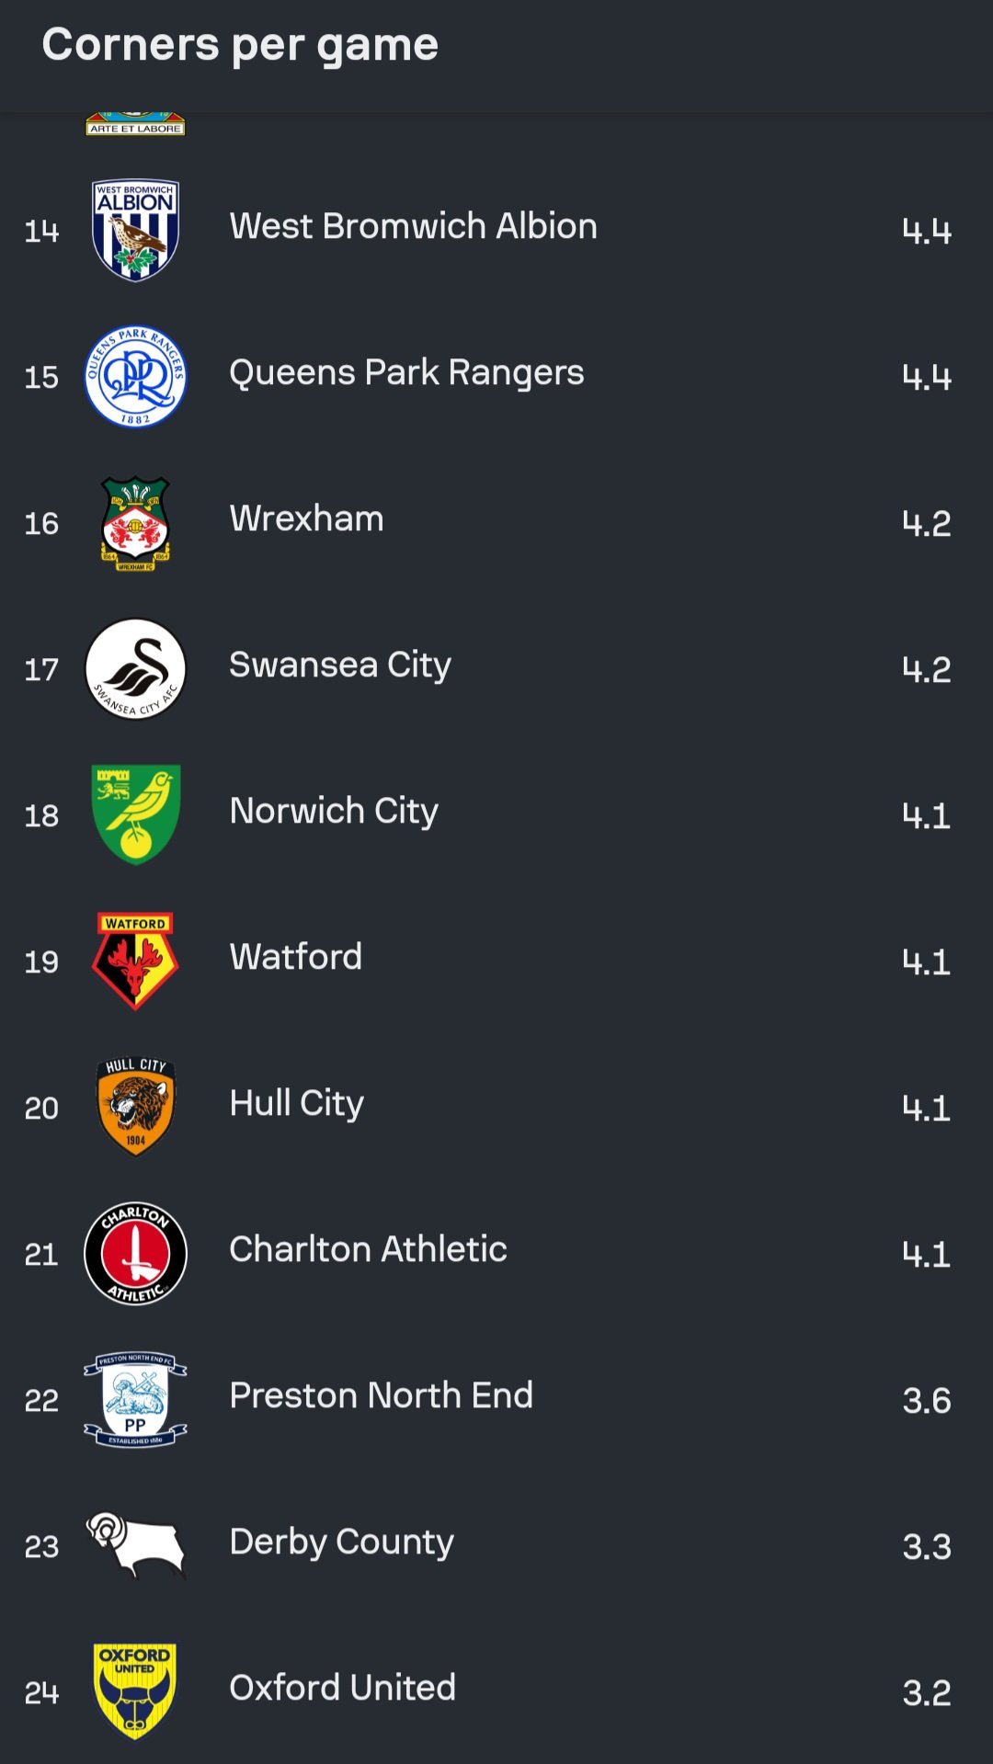Tap Wrexham's 4.2 corners stat

click(926, 523)
